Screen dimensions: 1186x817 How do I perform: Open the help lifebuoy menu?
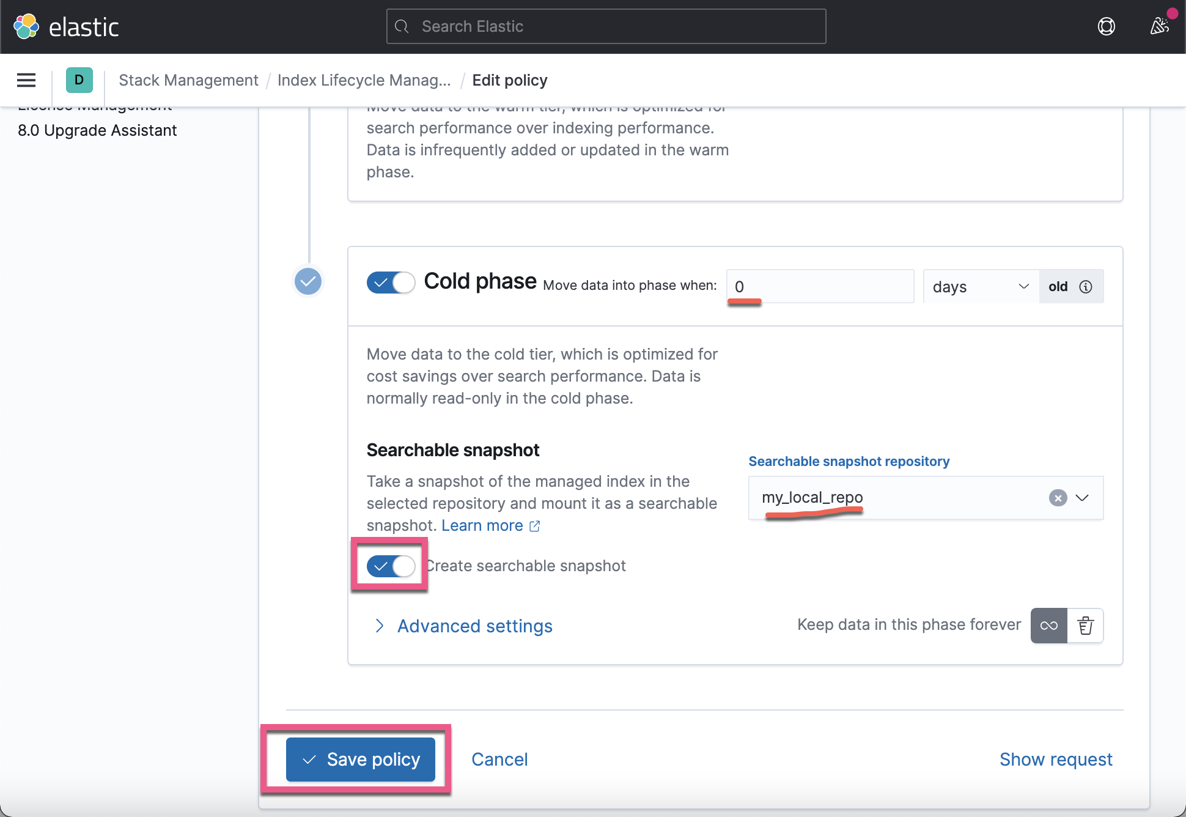[1106, 26]
